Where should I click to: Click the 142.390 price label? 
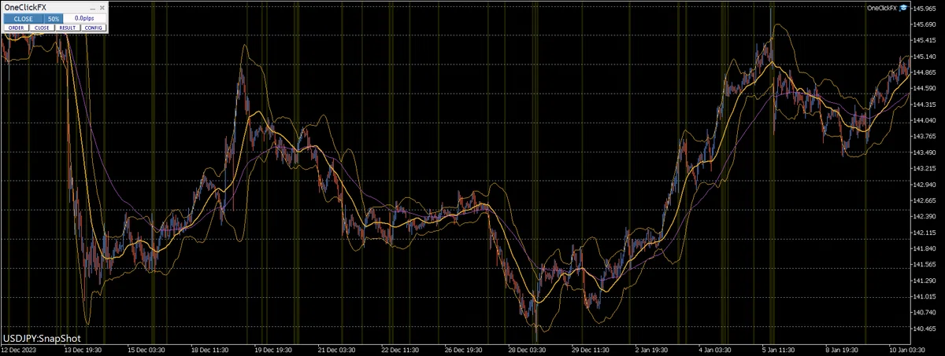click(x=925, y=217)
